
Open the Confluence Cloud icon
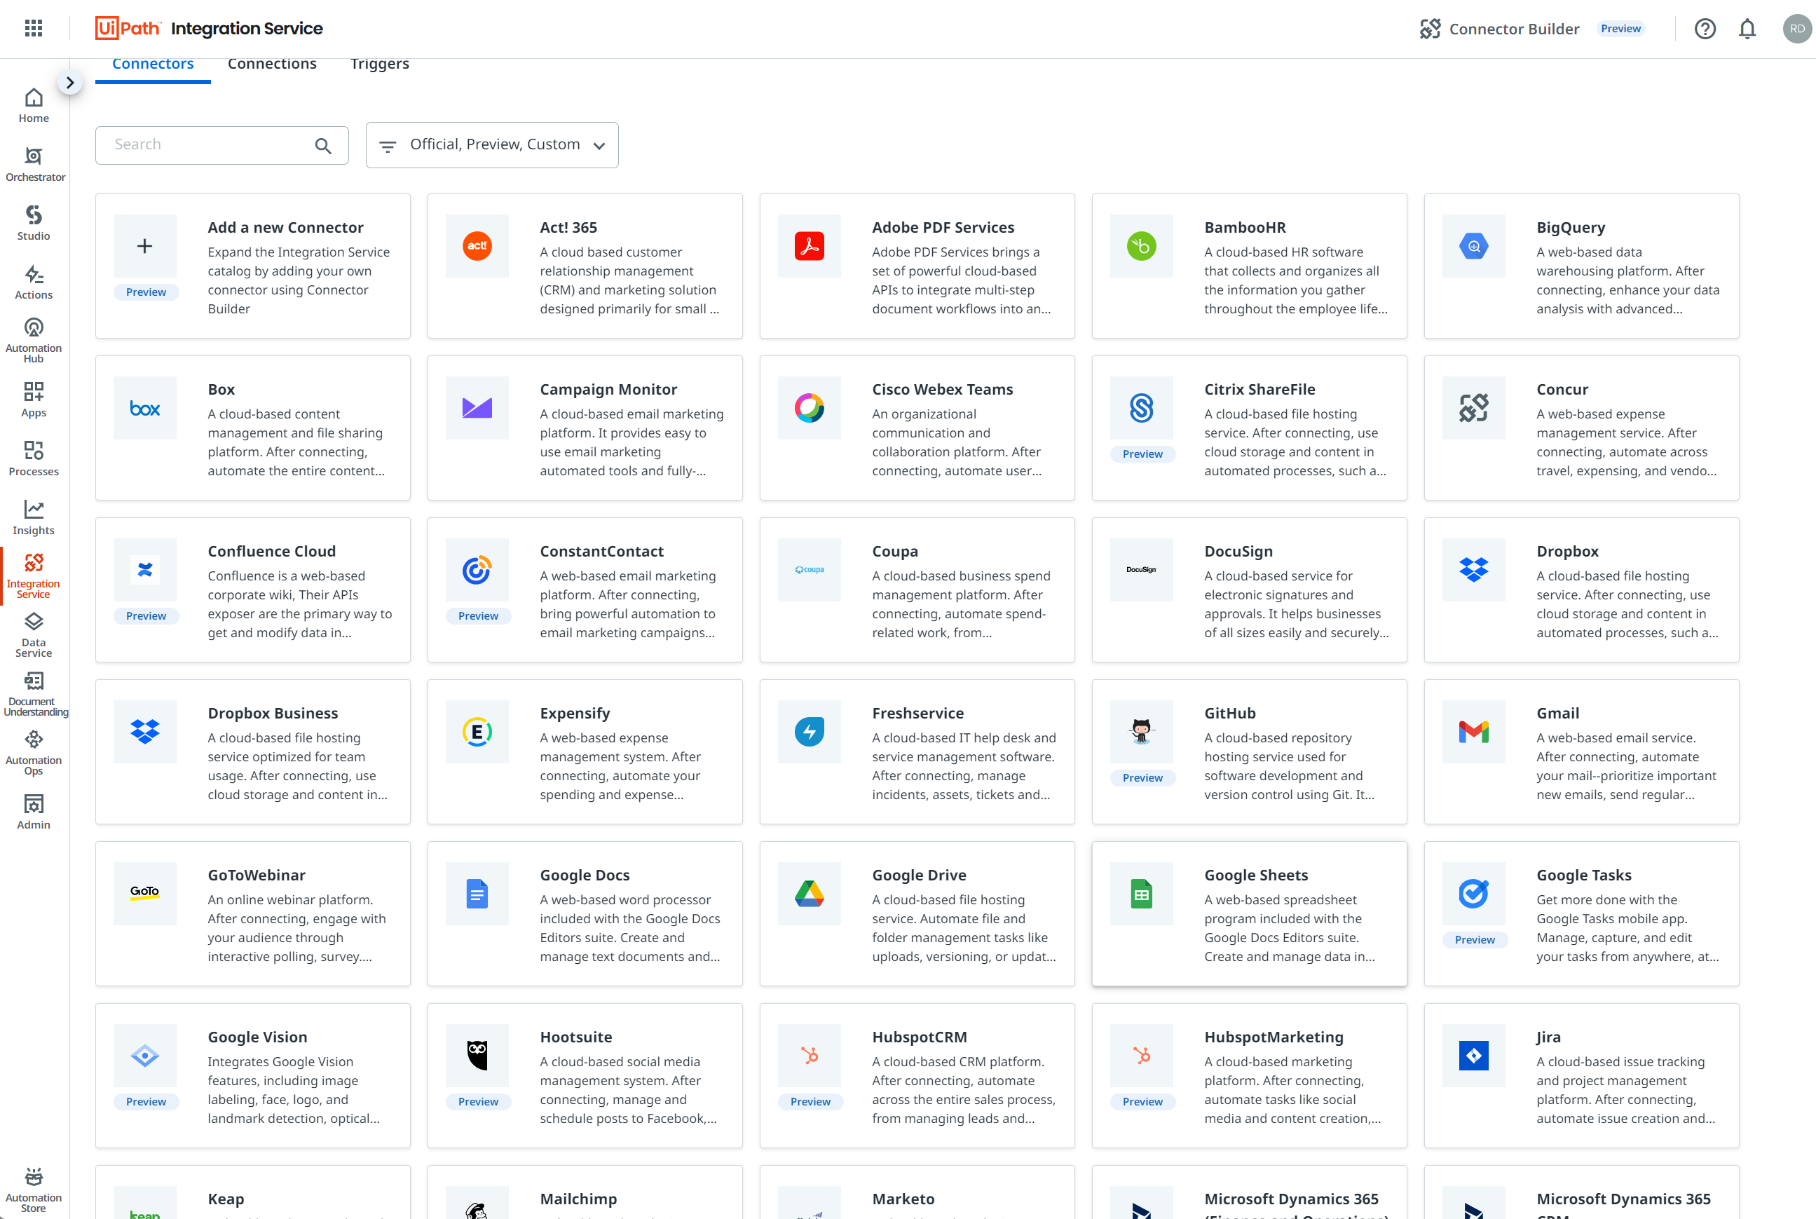tap(144, 570)
